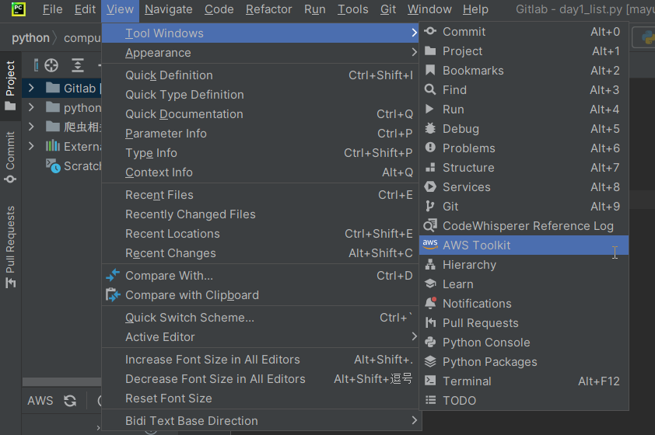Open the Bidi Text Base Direction submenu

pos(260,421)
